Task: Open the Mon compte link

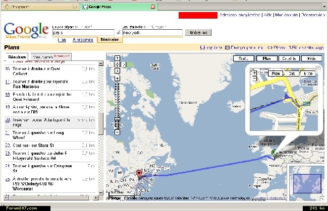Action: coord(287,15)
